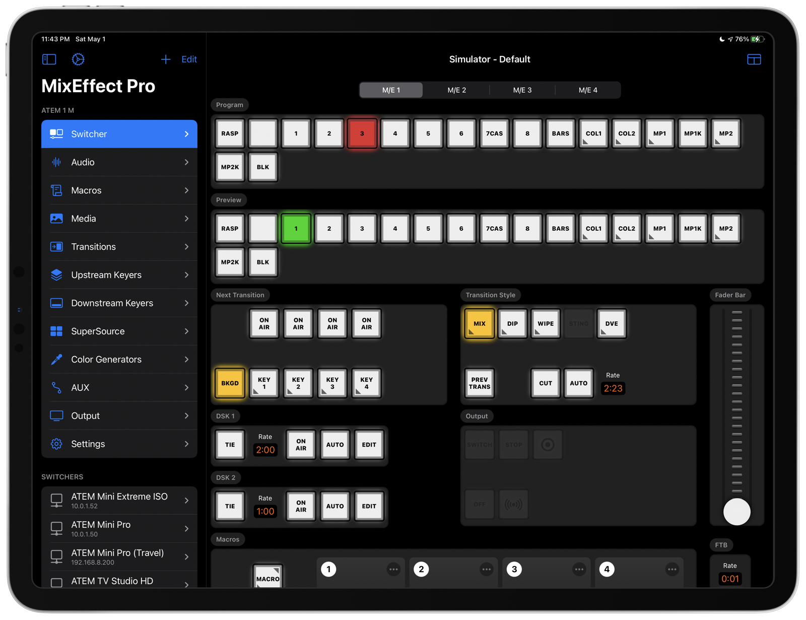Switch to the M/E 1 tab

coord(391,90)
